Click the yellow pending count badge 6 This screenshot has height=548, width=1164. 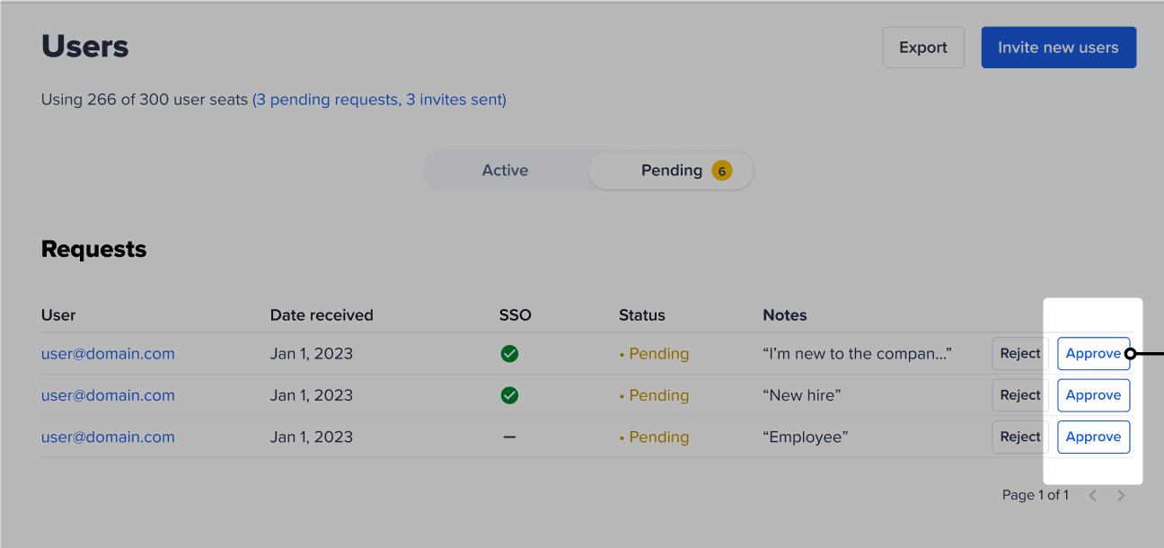(722, 171)
